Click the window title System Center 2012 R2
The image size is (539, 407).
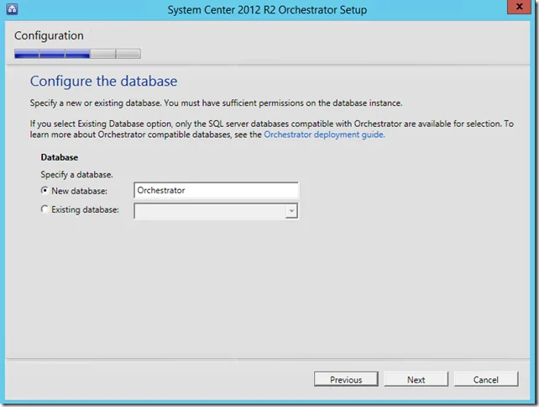coord(267,9)
